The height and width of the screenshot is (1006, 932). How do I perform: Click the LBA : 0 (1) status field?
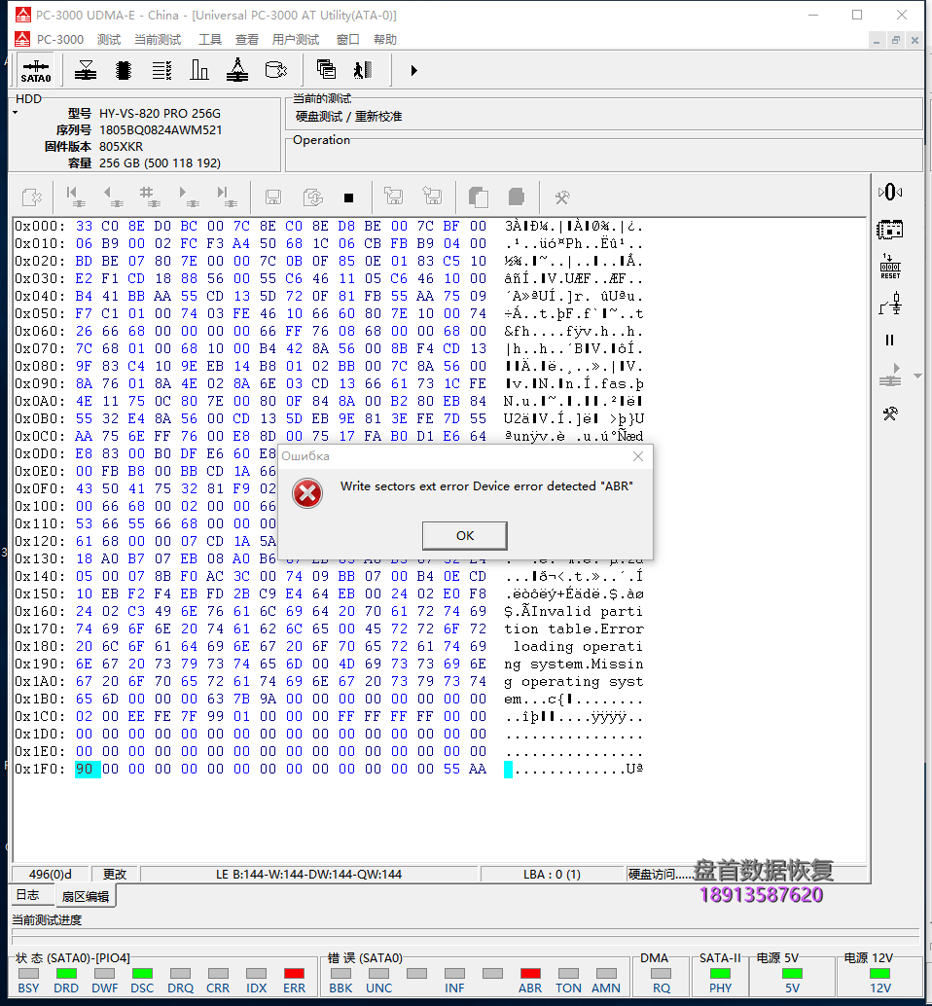552,875
